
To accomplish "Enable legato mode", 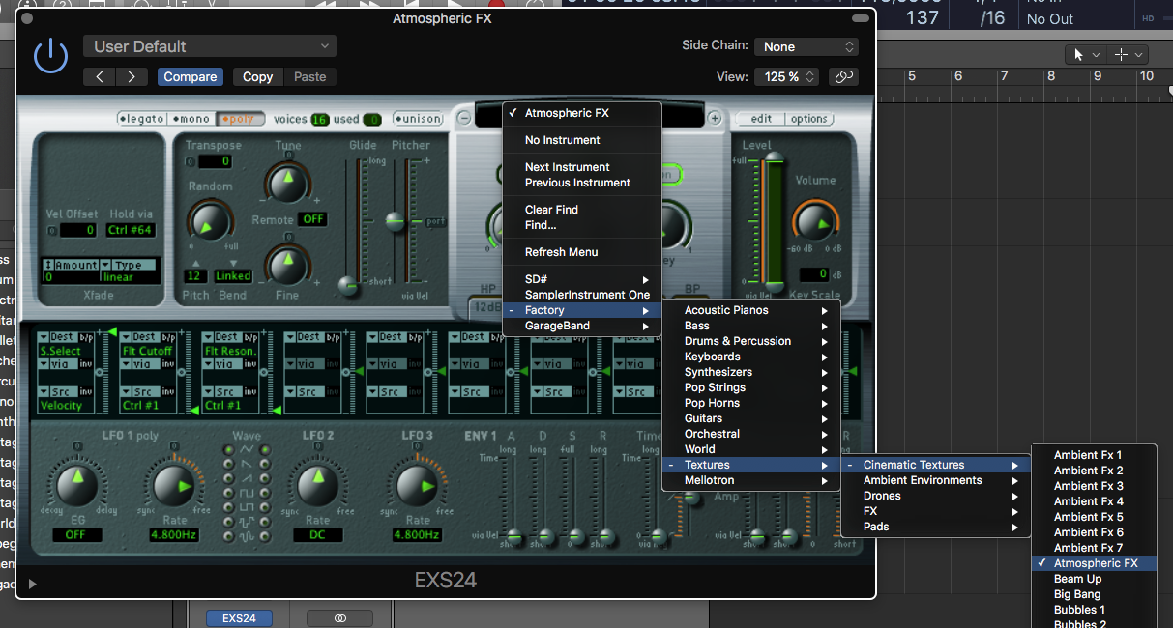I will pyautogui.click(x=142, y=120).
